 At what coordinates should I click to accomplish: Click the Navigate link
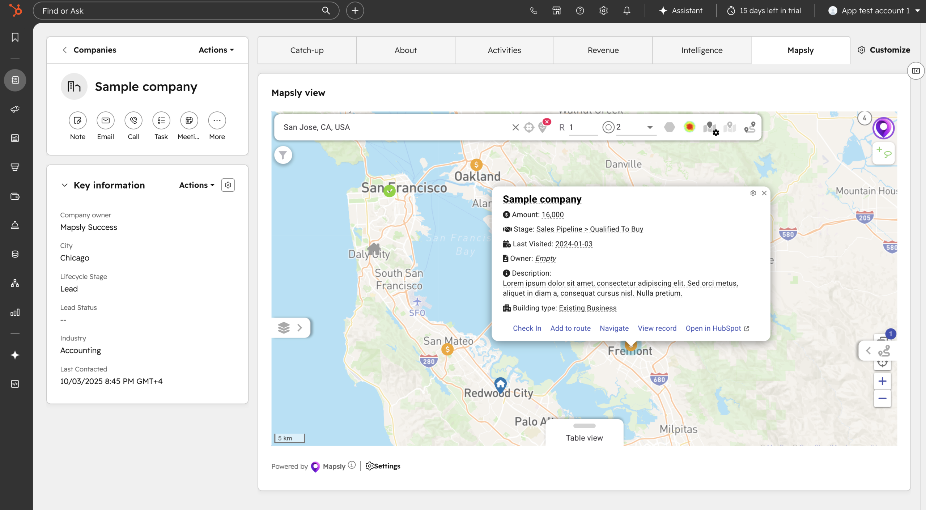(614, 328)
